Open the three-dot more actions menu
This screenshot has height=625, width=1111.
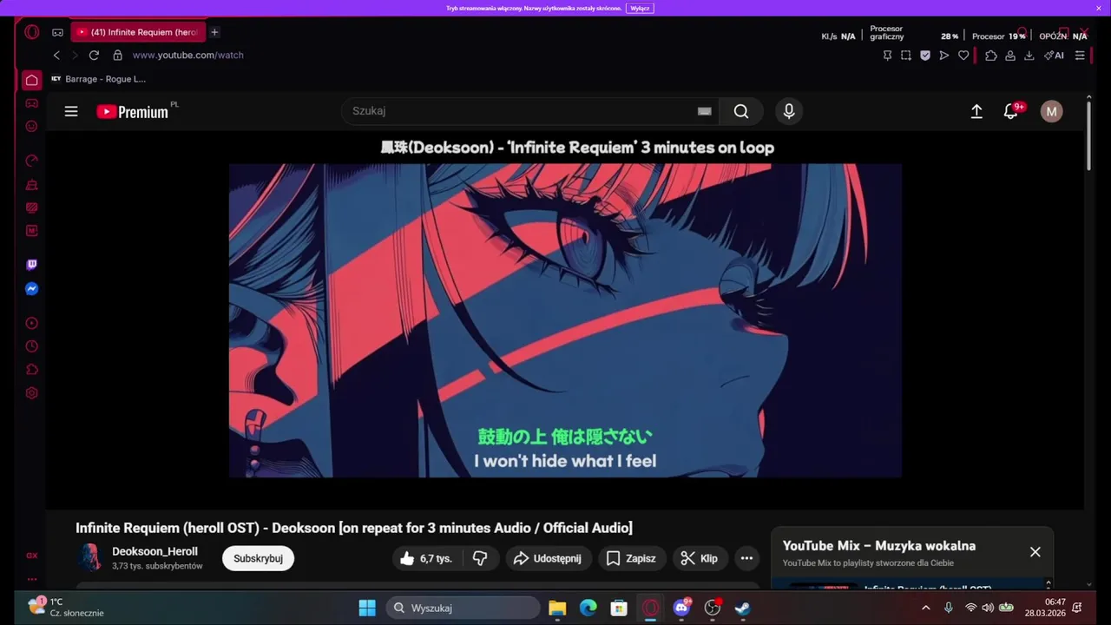coord(746,558)
